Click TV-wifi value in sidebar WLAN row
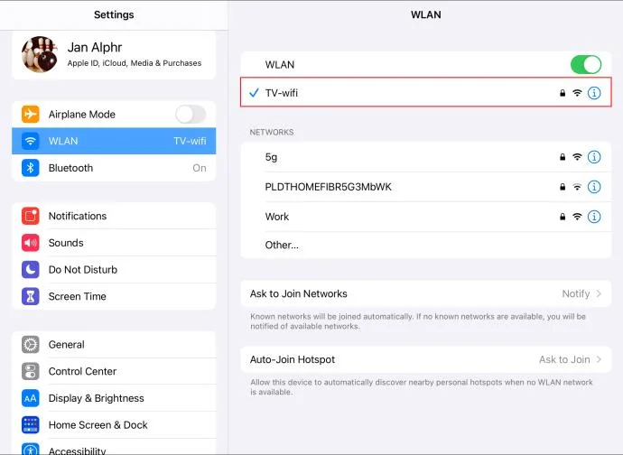This screenshot has height=455, width=623. [x=190, y=141]
